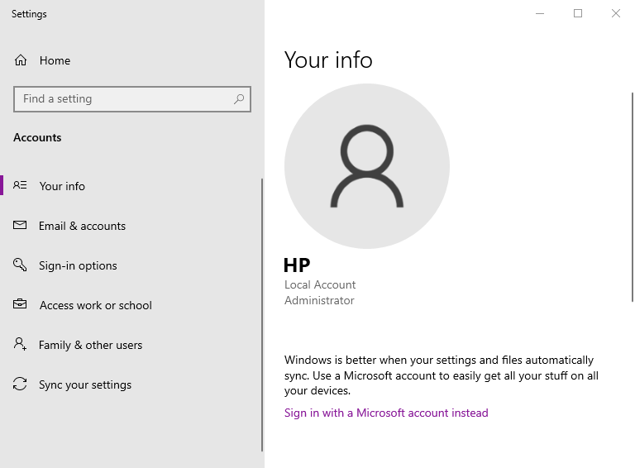Open Access work or school text label
Screen dimensions: 635x468
[x=95, y=305]
